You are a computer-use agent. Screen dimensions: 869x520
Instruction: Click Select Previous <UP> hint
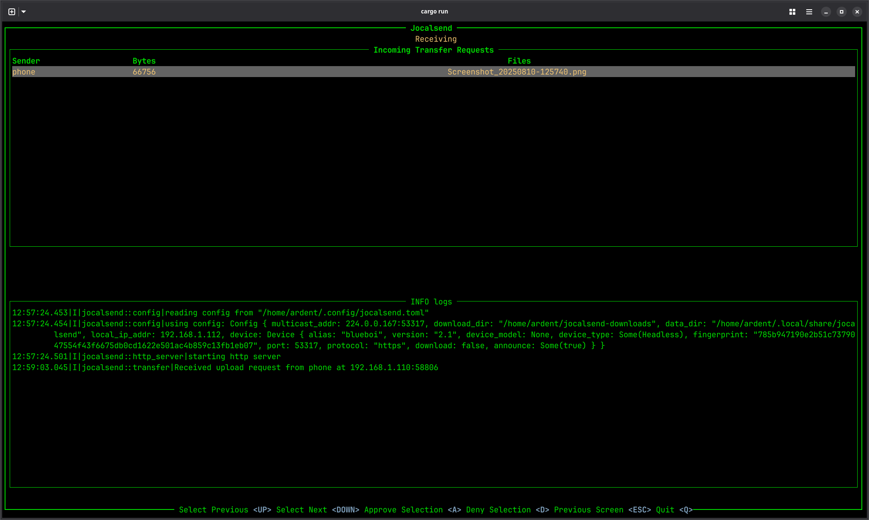tap(225, 510)
